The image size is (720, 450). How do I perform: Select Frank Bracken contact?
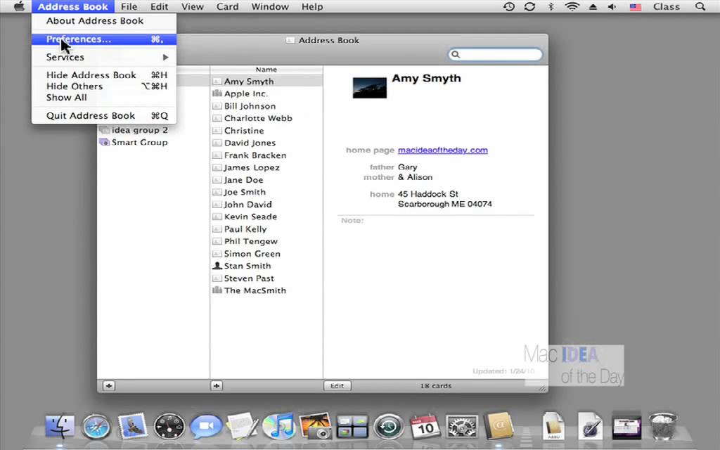click(266, 155)
